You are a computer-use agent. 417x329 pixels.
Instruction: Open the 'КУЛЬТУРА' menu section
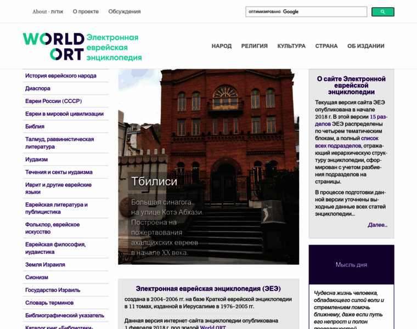(x=291, y=46)
